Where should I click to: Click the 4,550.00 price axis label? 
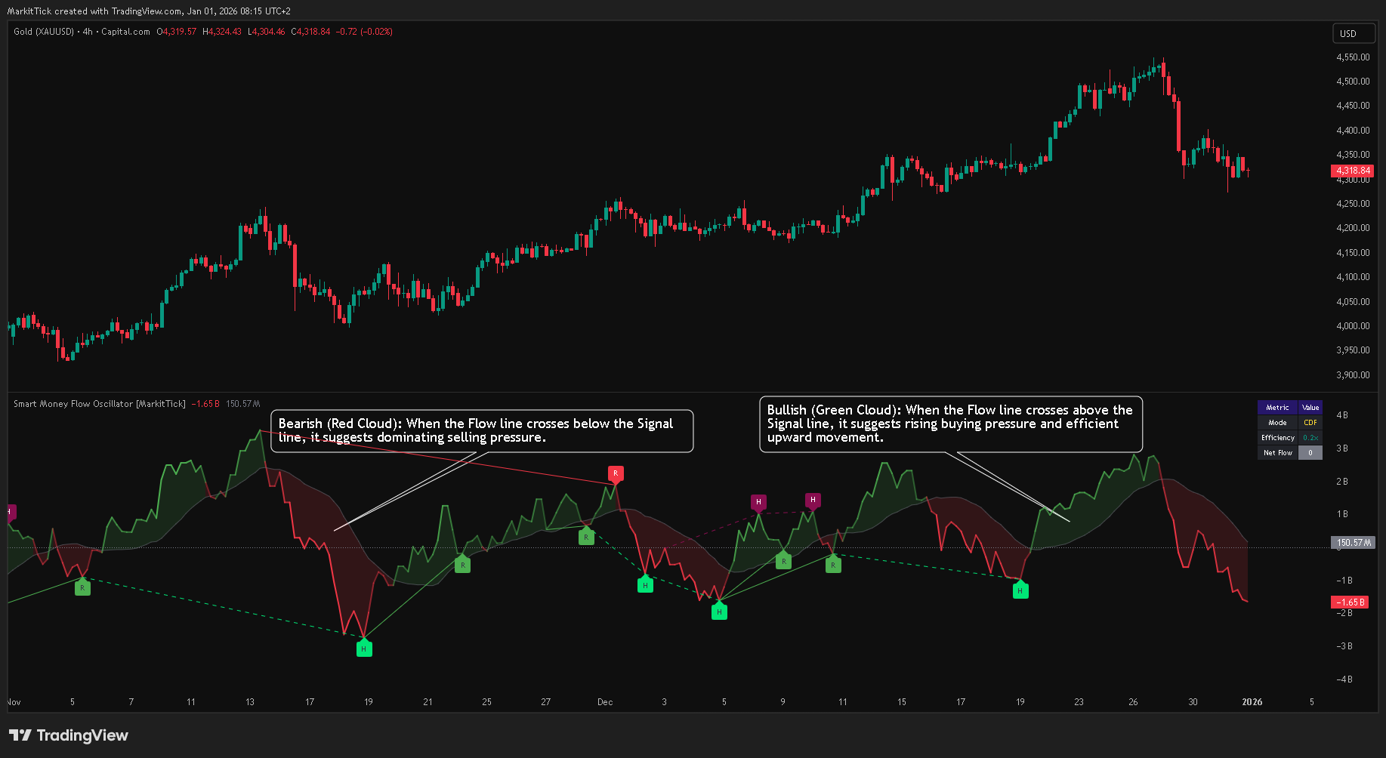1353,57
